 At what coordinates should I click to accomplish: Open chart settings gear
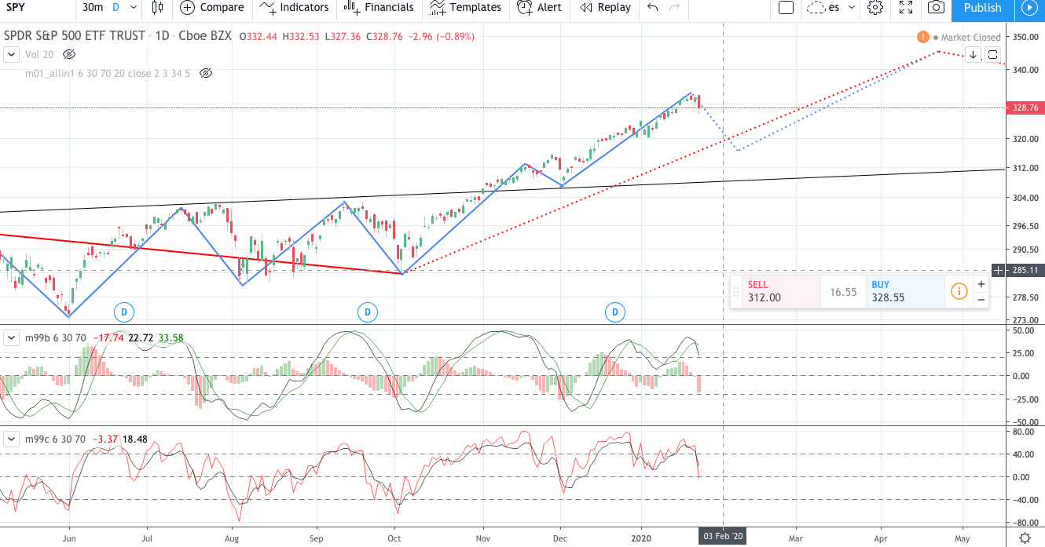875,7
